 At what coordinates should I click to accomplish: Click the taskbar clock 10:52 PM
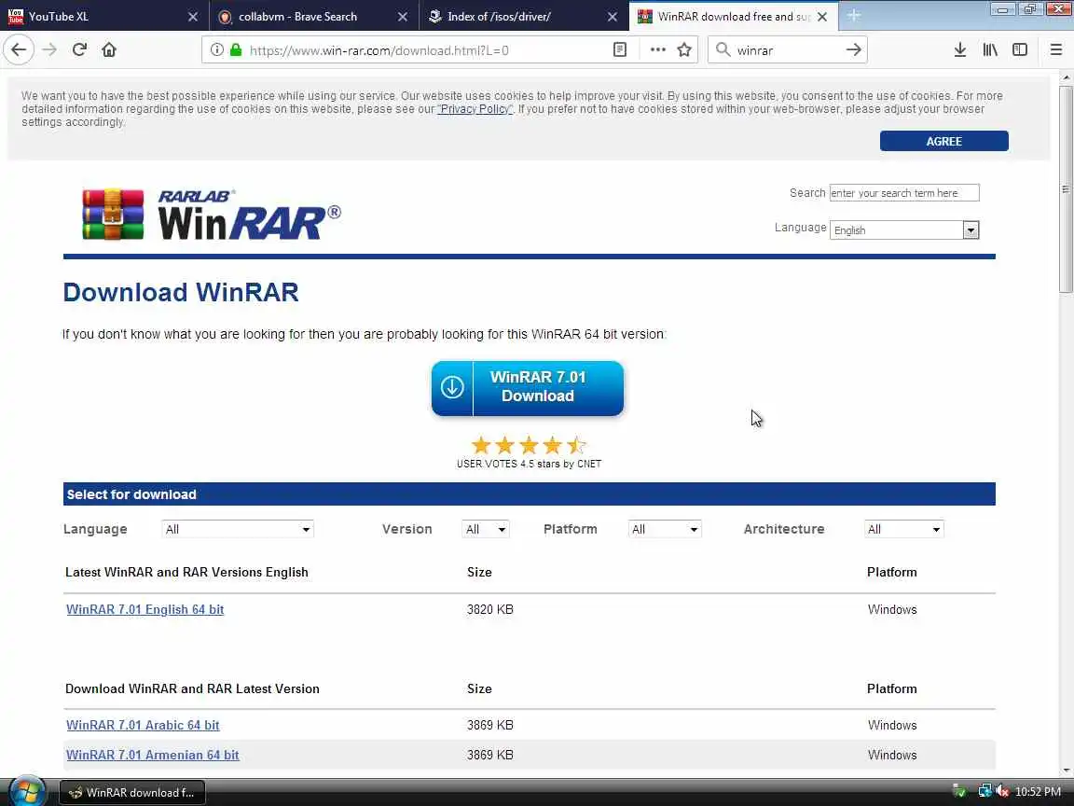coord(1038,792)
